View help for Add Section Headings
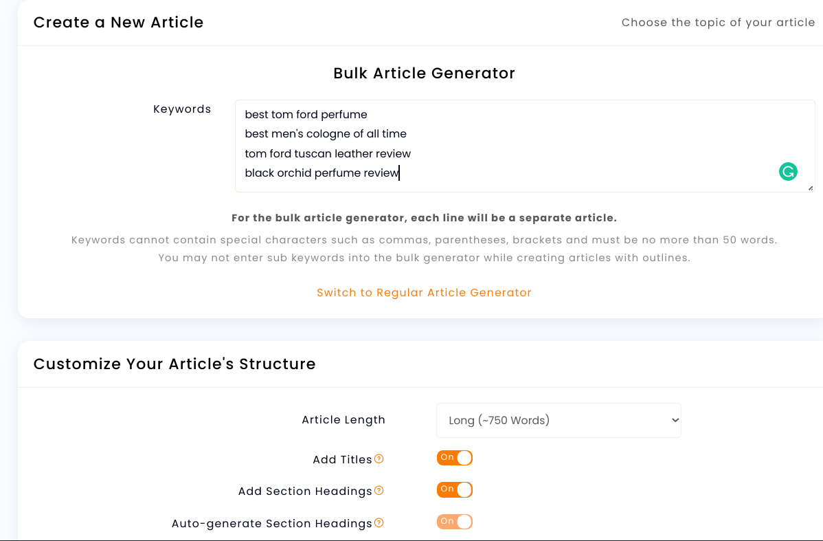Image resolution: width=823 pixels, height=541 pixels. coord(379,489)
